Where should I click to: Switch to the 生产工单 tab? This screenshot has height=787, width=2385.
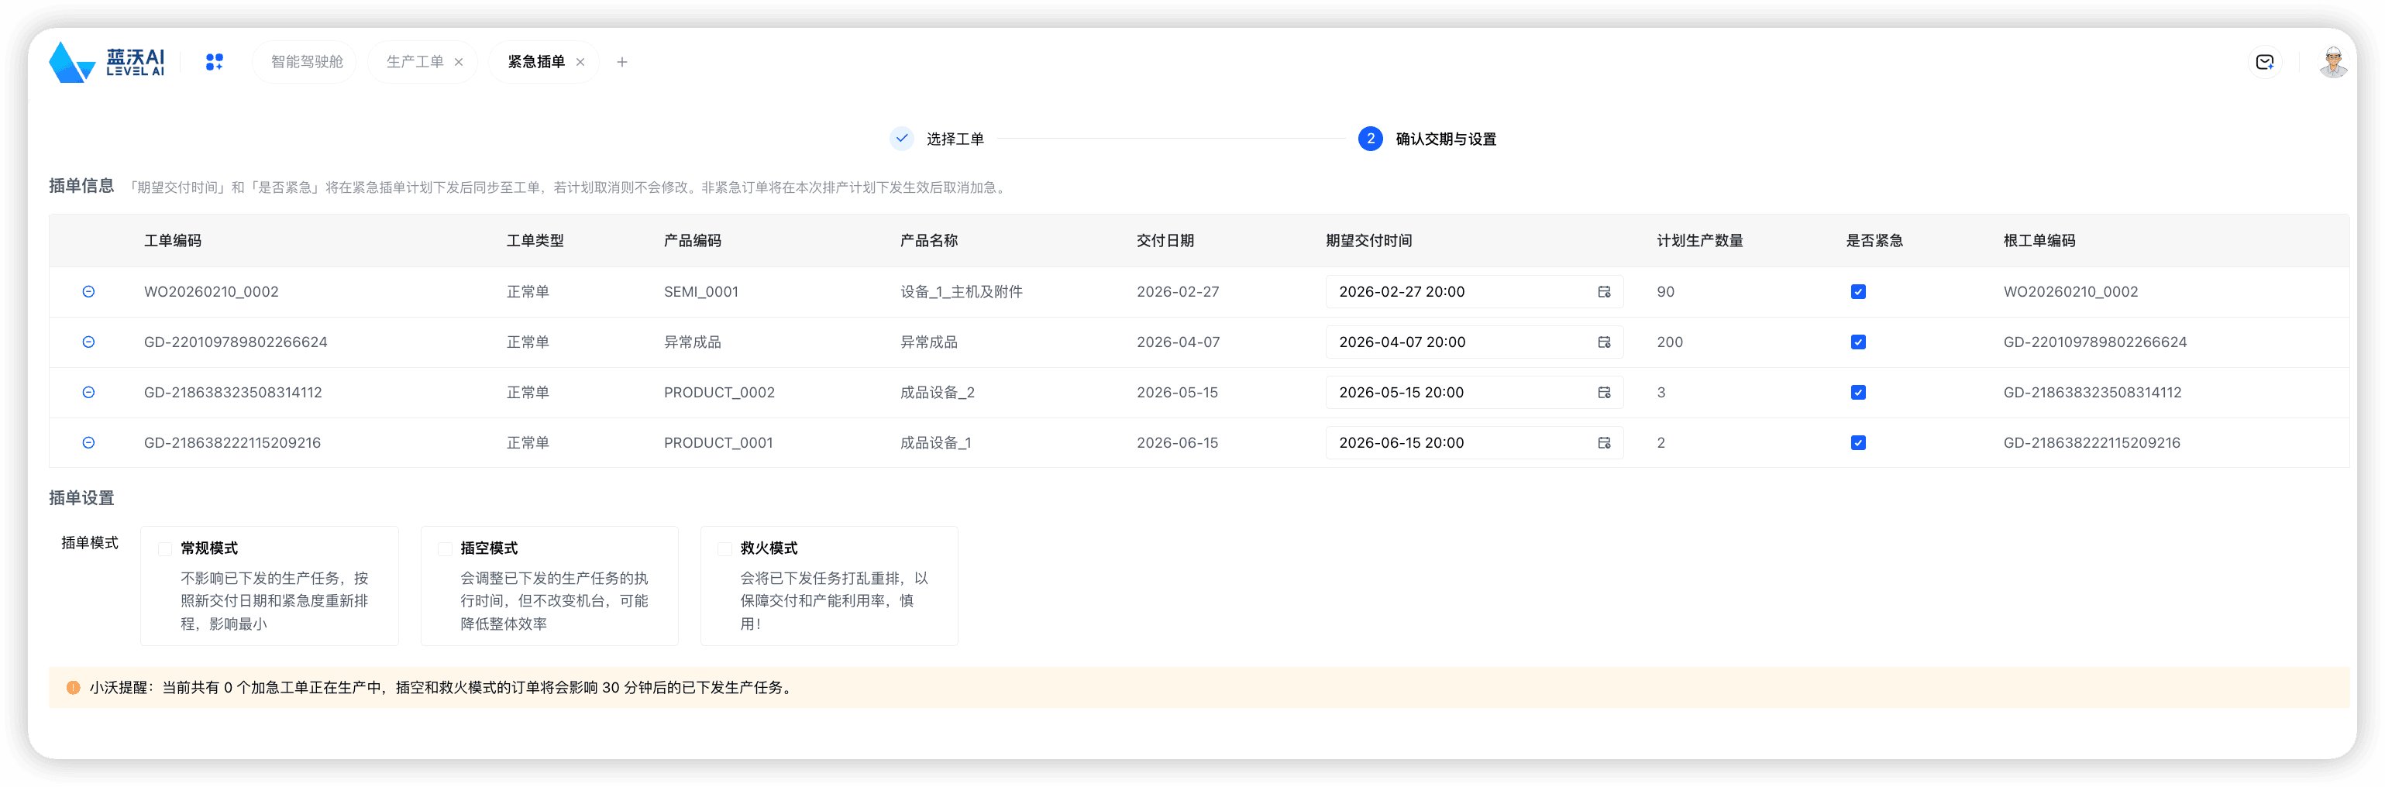[x=414, y=61]
